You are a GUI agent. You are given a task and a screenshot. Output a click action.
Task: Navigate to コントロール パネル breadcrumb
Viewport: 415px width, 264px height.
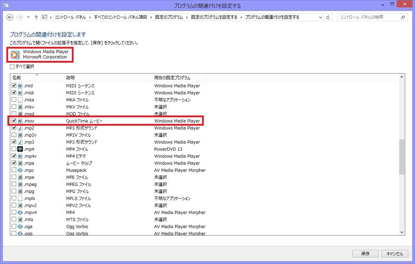coord(70,17)
